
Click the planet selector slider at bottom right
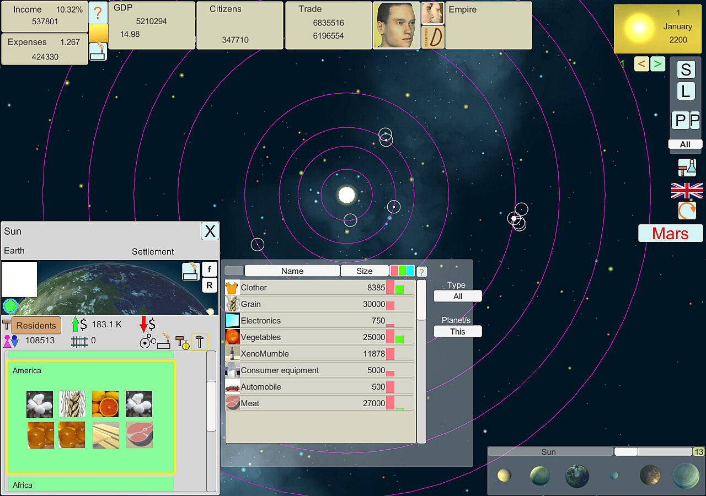tap(626, 451)
